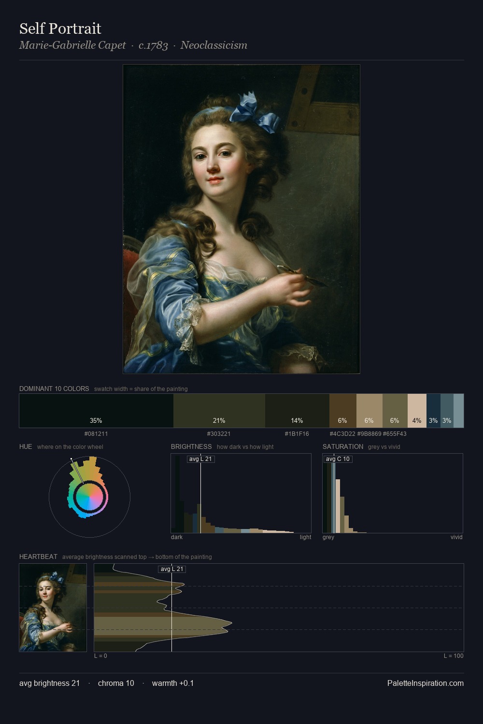The height and width of the screenshot is (724, 483).
Task: Click the "light" axis label
Action: tap(306, 537)
